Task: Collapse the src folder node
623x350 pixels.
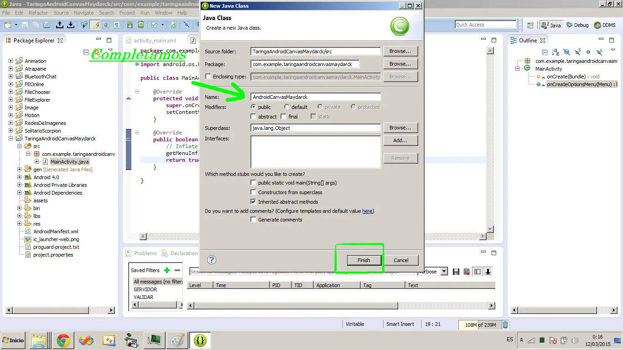Action: coord(20,146)
